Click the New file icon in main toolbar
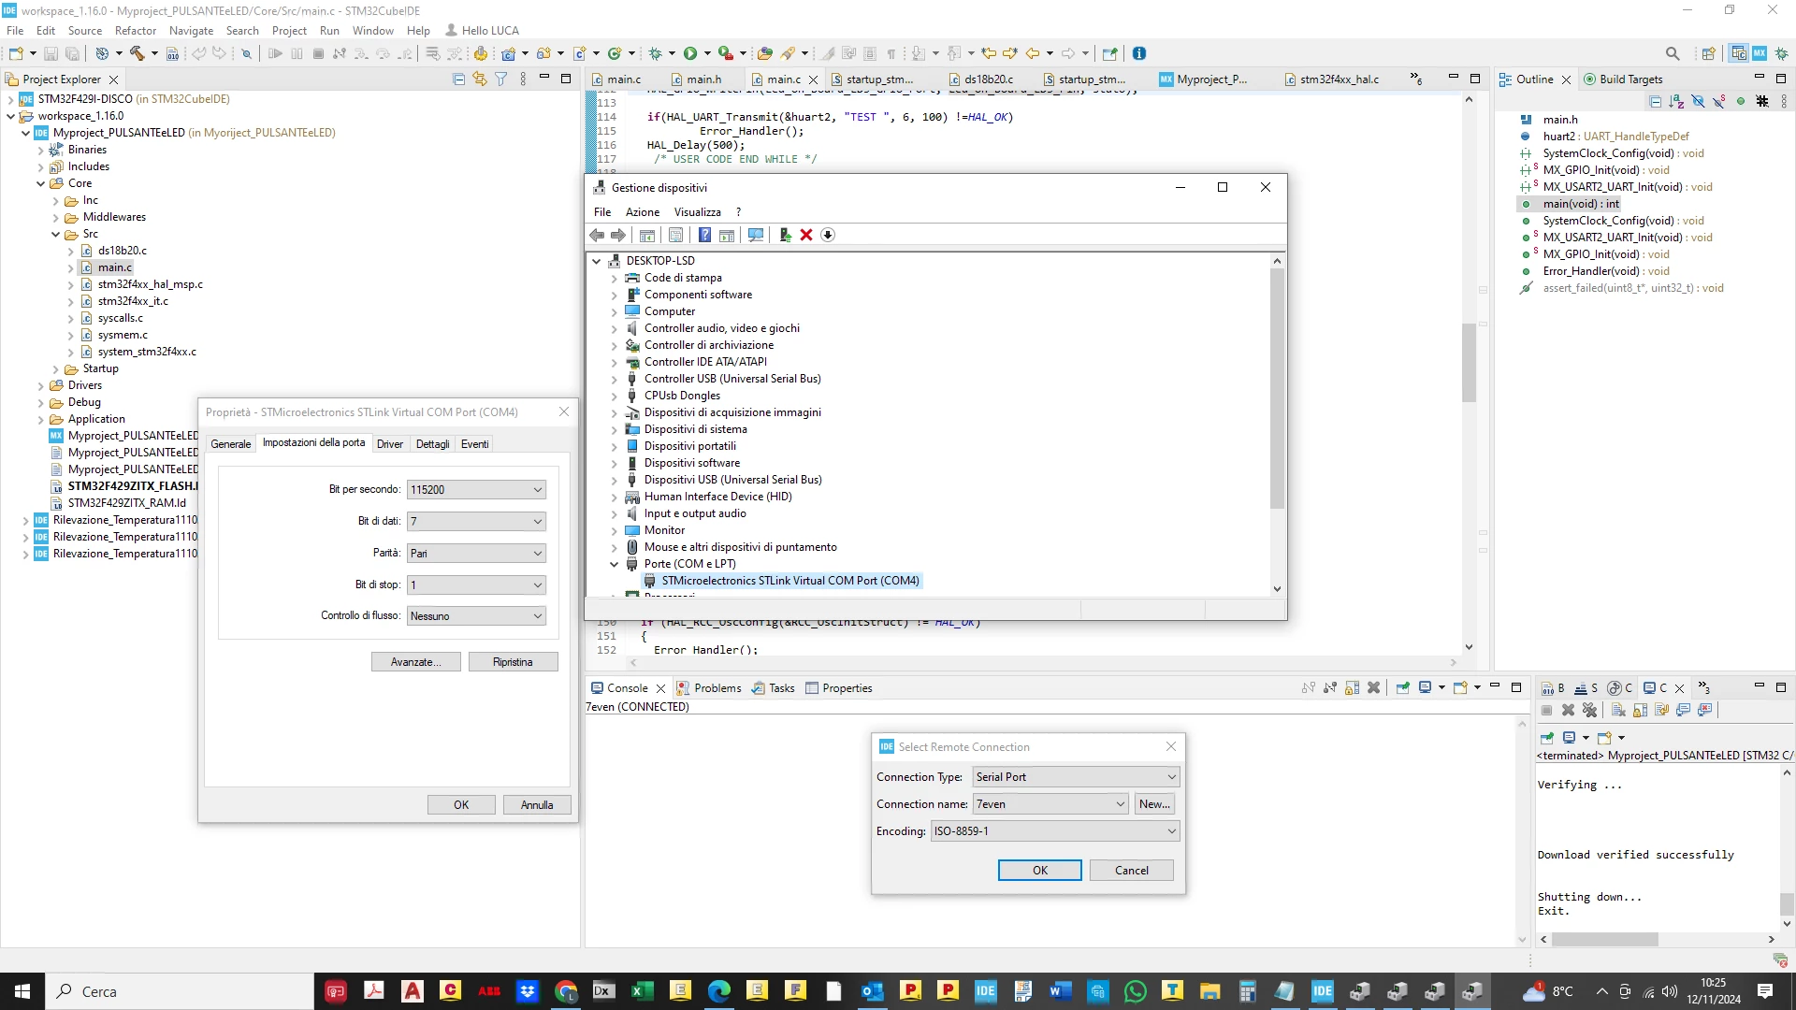Viewport: 1796px width, 1010px height. pyautogui.click(x=16, y=53)
